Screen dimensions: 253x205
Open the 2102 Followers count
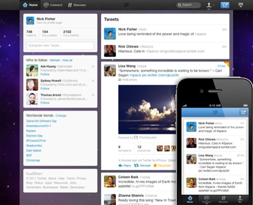[x=71, y=33]
